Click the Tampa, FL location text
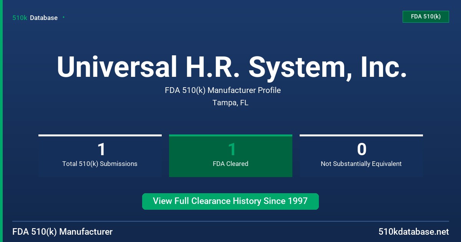The width and height of the screenshot is (461, 242). [230, 103]
